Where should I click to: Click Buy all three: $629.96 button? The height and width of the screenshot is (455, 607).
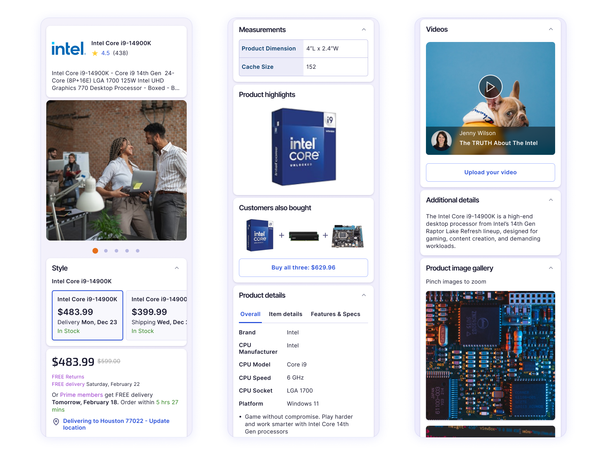point(303,268)
